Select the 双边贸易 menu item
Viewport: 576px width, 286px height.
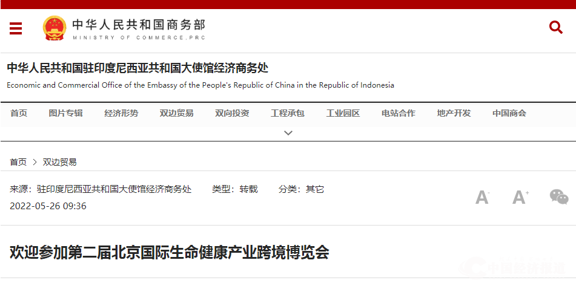(x=177, y=113)
